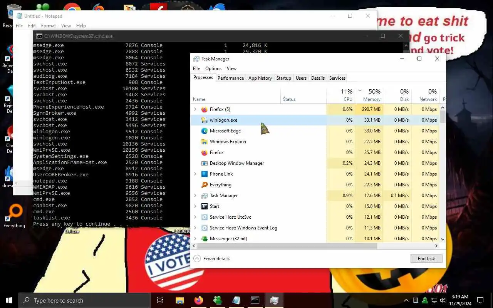Click the Desktop Window Manager process icon
Viewport: 493px width, 308px height.
coord(205,163)
